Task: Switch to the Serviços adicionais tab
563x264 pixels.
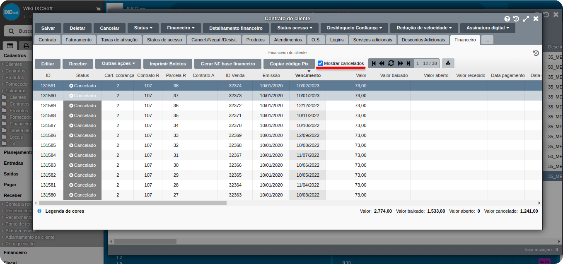Action: coord(373,40)
